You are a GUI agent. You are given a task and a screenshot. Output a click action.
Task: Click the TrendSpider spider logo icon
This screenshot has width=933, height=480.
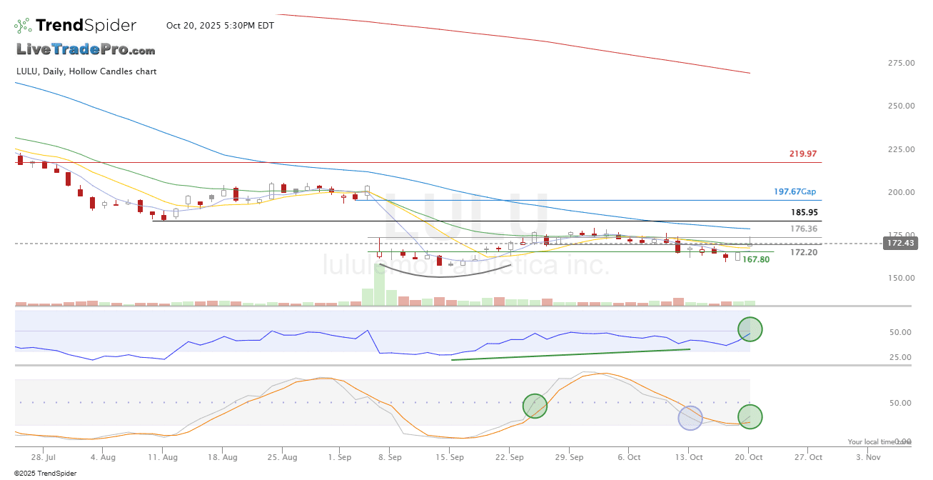point(23,26)
